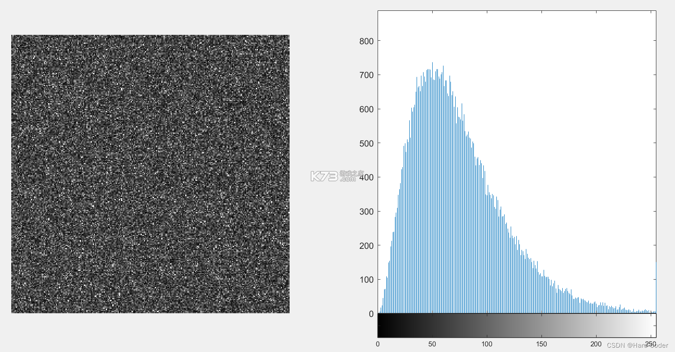Screen dimensions: 675x352
Task: Click the 100 y-axis tick label
Action: [x=366, y=280]
